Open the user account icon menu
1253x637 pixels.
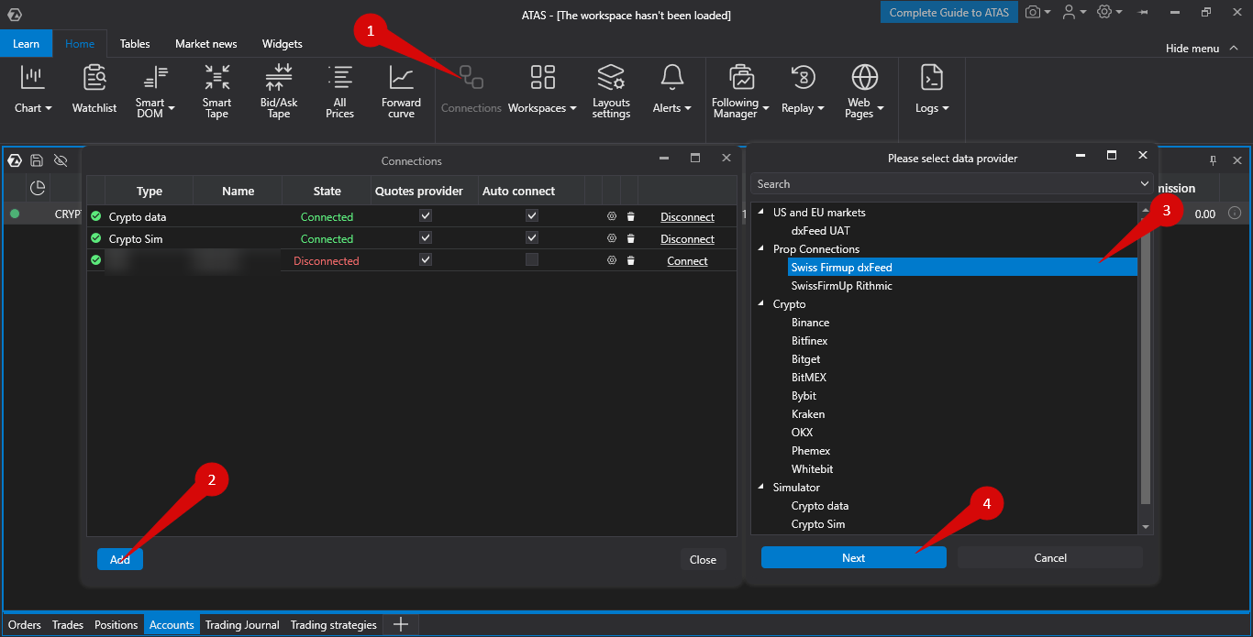pos(1069,13)
